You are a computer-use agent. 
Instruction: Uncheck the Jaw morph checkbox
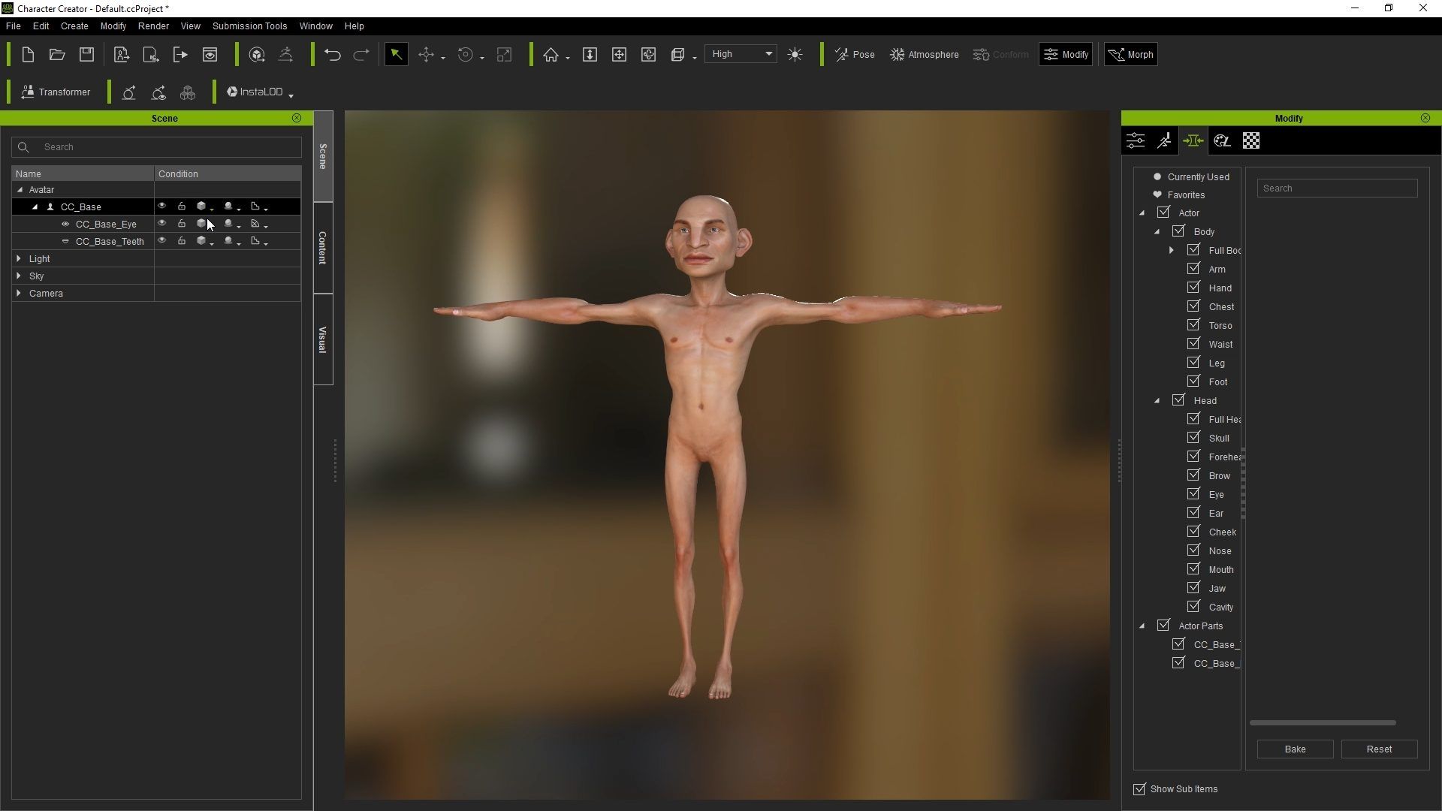[1193, 587]
